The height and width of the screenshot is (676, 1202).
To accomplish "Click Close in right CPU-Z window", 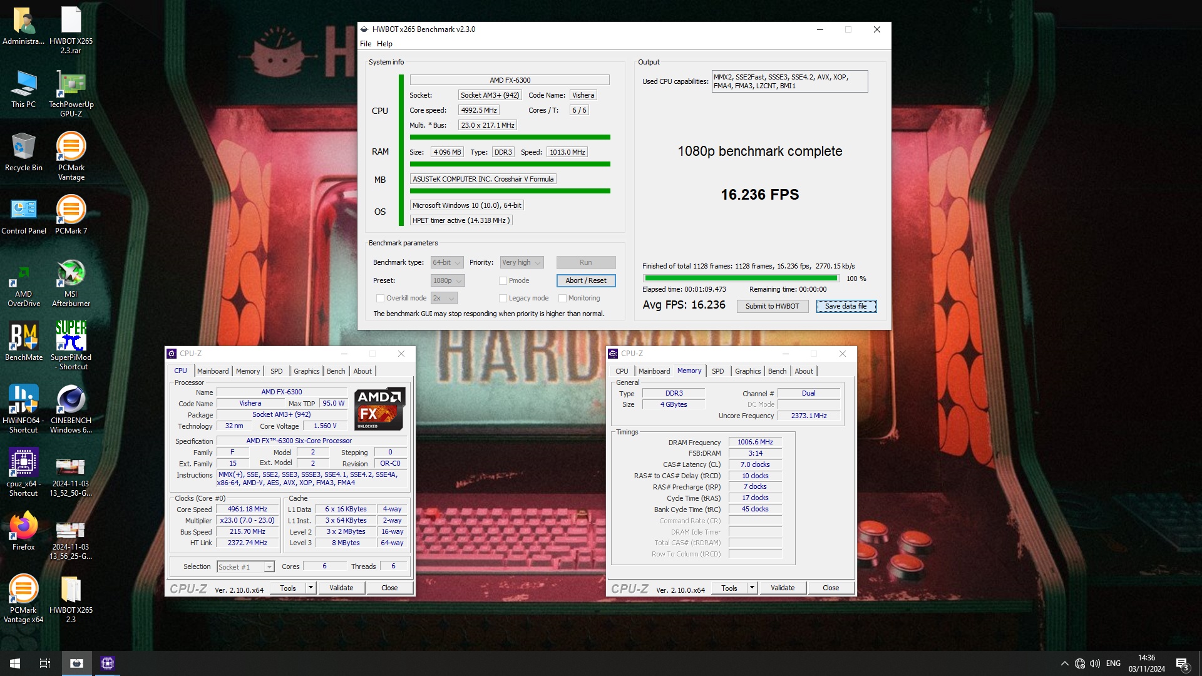I will pos(831,588).
